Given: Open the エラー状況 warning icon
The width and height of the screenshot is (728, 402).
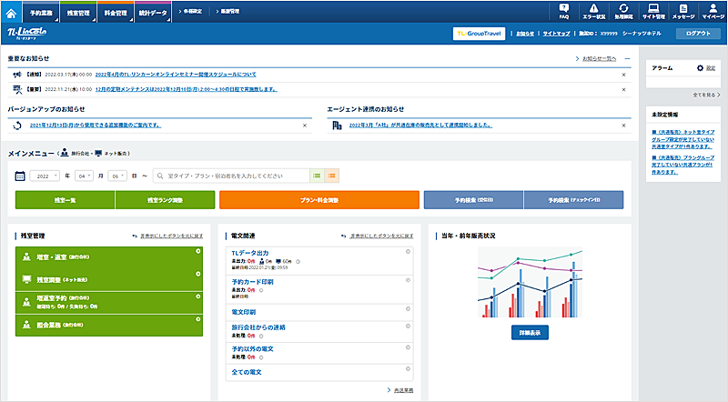Looking at the screenshot, I should [593, 11].
